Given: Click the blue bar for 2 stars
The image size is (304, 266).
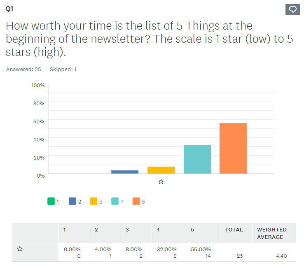Looking at the screenshot, I should click(x=125, y=172).
